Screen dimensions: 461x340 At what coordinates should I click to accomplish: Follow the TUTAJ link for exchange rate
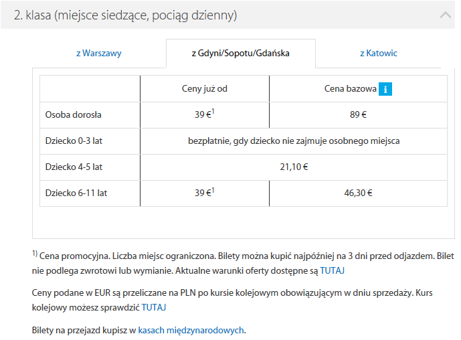click(154, 307)
